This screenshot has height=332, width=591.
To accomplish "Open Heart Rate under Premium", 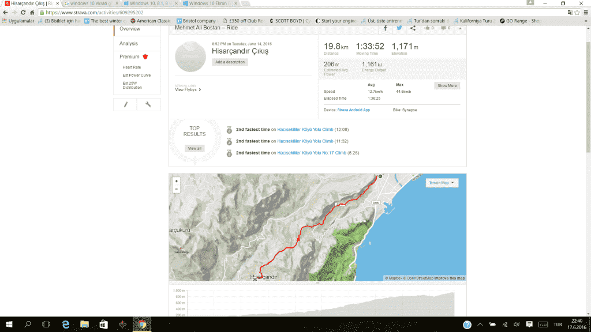I will (132, 67).
